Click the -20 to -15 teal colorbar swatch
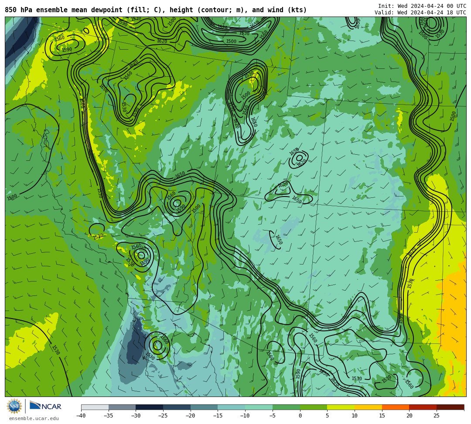The image size is (471, 424). tap(204, 407)
